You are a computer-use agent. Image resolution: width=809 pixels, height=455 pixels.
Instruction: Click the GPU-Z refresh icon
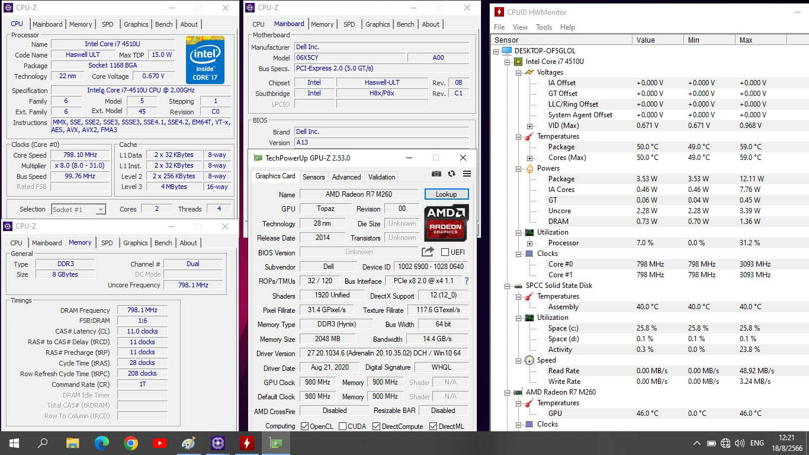(451, 174)
